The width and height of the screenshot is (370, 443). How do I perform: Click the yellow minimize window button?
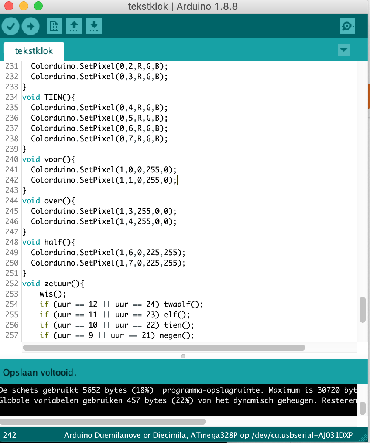[x=24, y=6]
